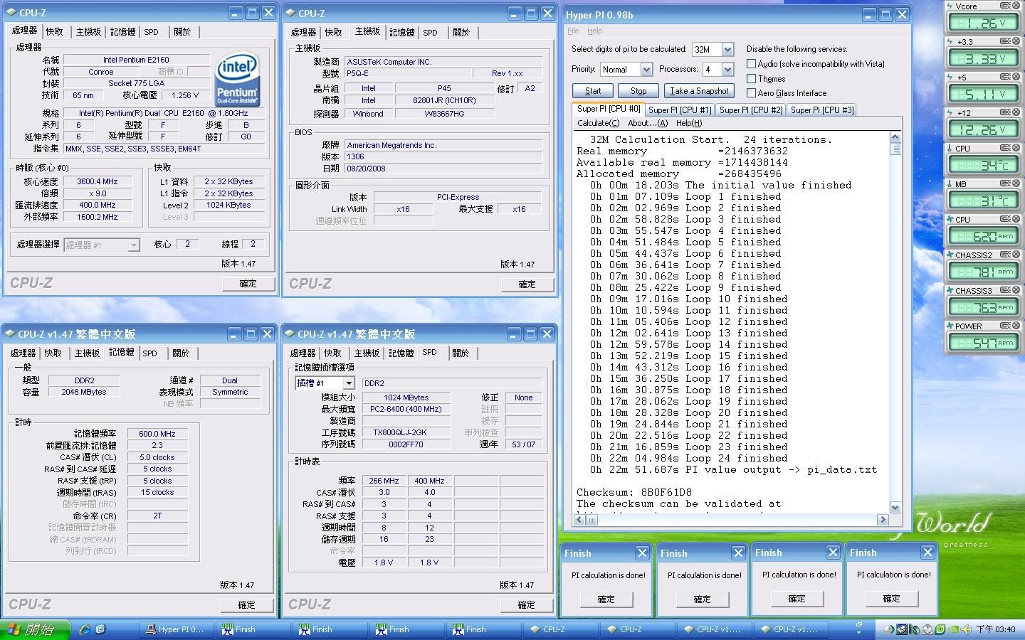
Task: Click the fan icon beside POWER
Action: click(x=950, y=326)
